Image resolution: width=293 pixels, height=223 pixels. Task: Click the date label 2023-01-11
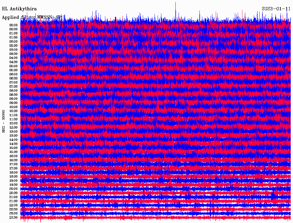click(x=276, y=9)
